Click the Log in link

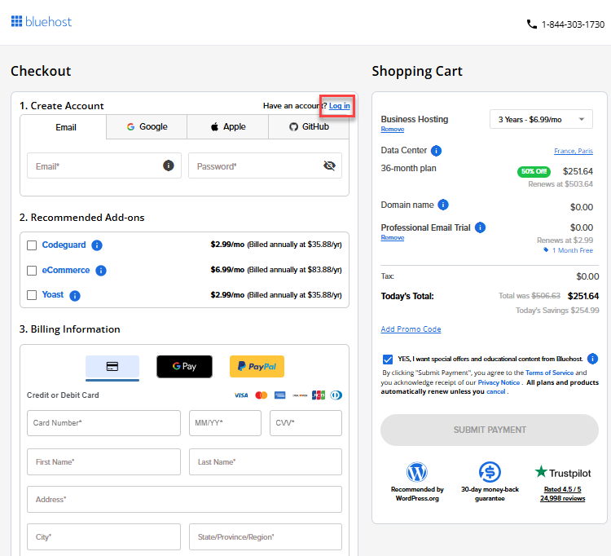tap(340, 106)
